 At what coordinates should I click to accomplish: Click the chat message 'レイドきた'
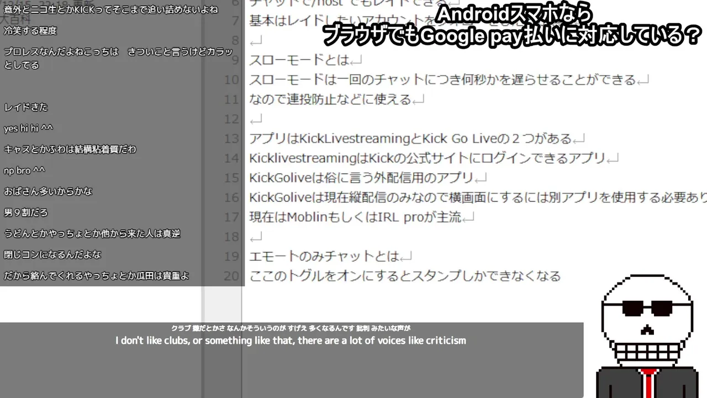25,107
